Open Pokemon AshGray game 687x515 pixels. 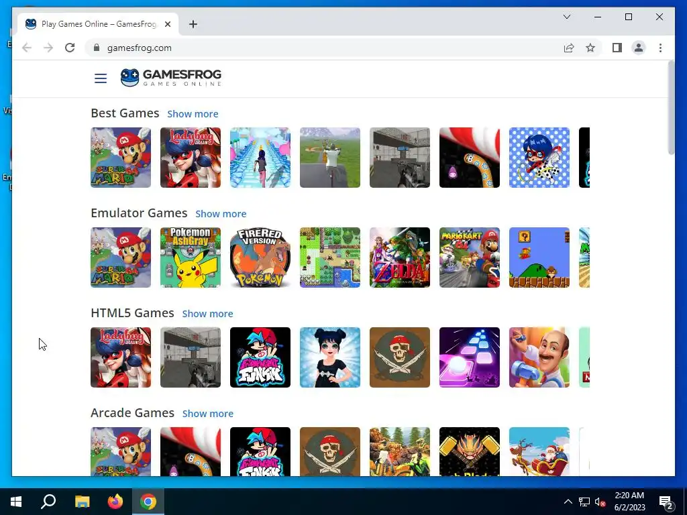click(x=190, y=257)
